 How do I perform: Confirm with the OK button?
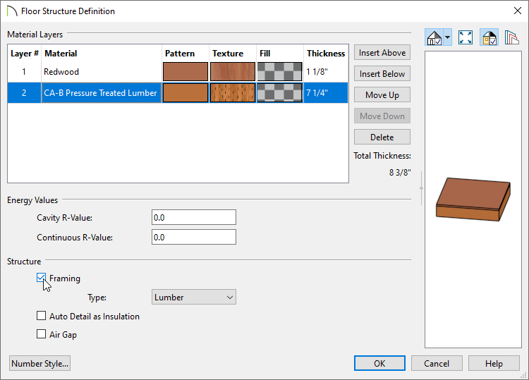(379, 364)
